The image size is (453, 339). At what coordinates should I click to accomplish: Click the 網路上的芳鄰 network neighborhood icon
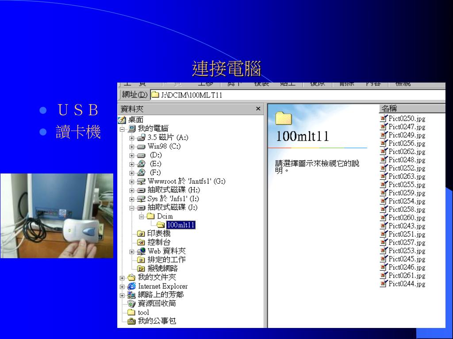pos(131,295)
